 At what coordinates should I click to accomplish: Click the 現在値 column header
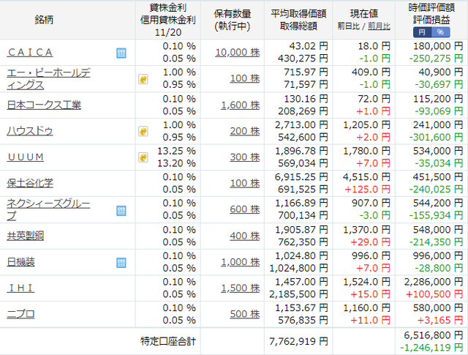click(x=364, y=13)
